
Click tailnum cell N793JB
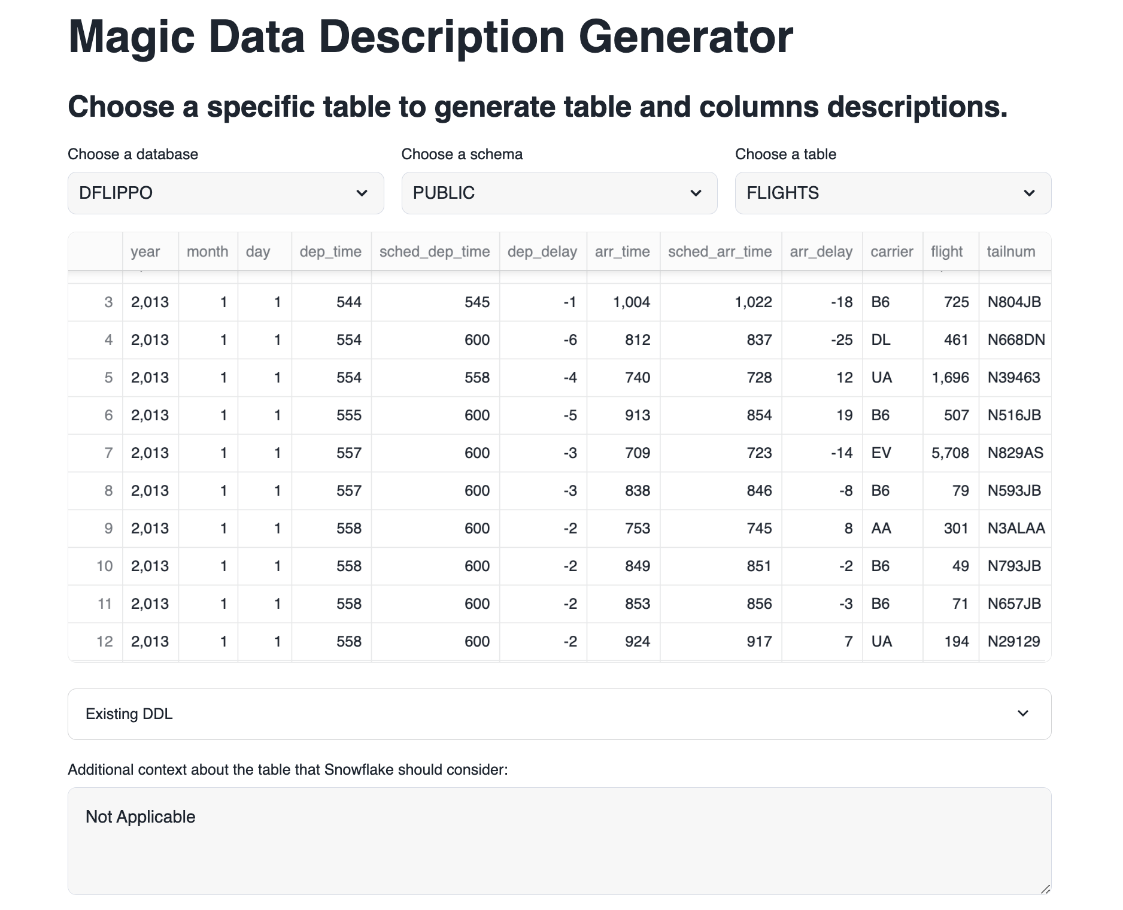pos(1015,566)
